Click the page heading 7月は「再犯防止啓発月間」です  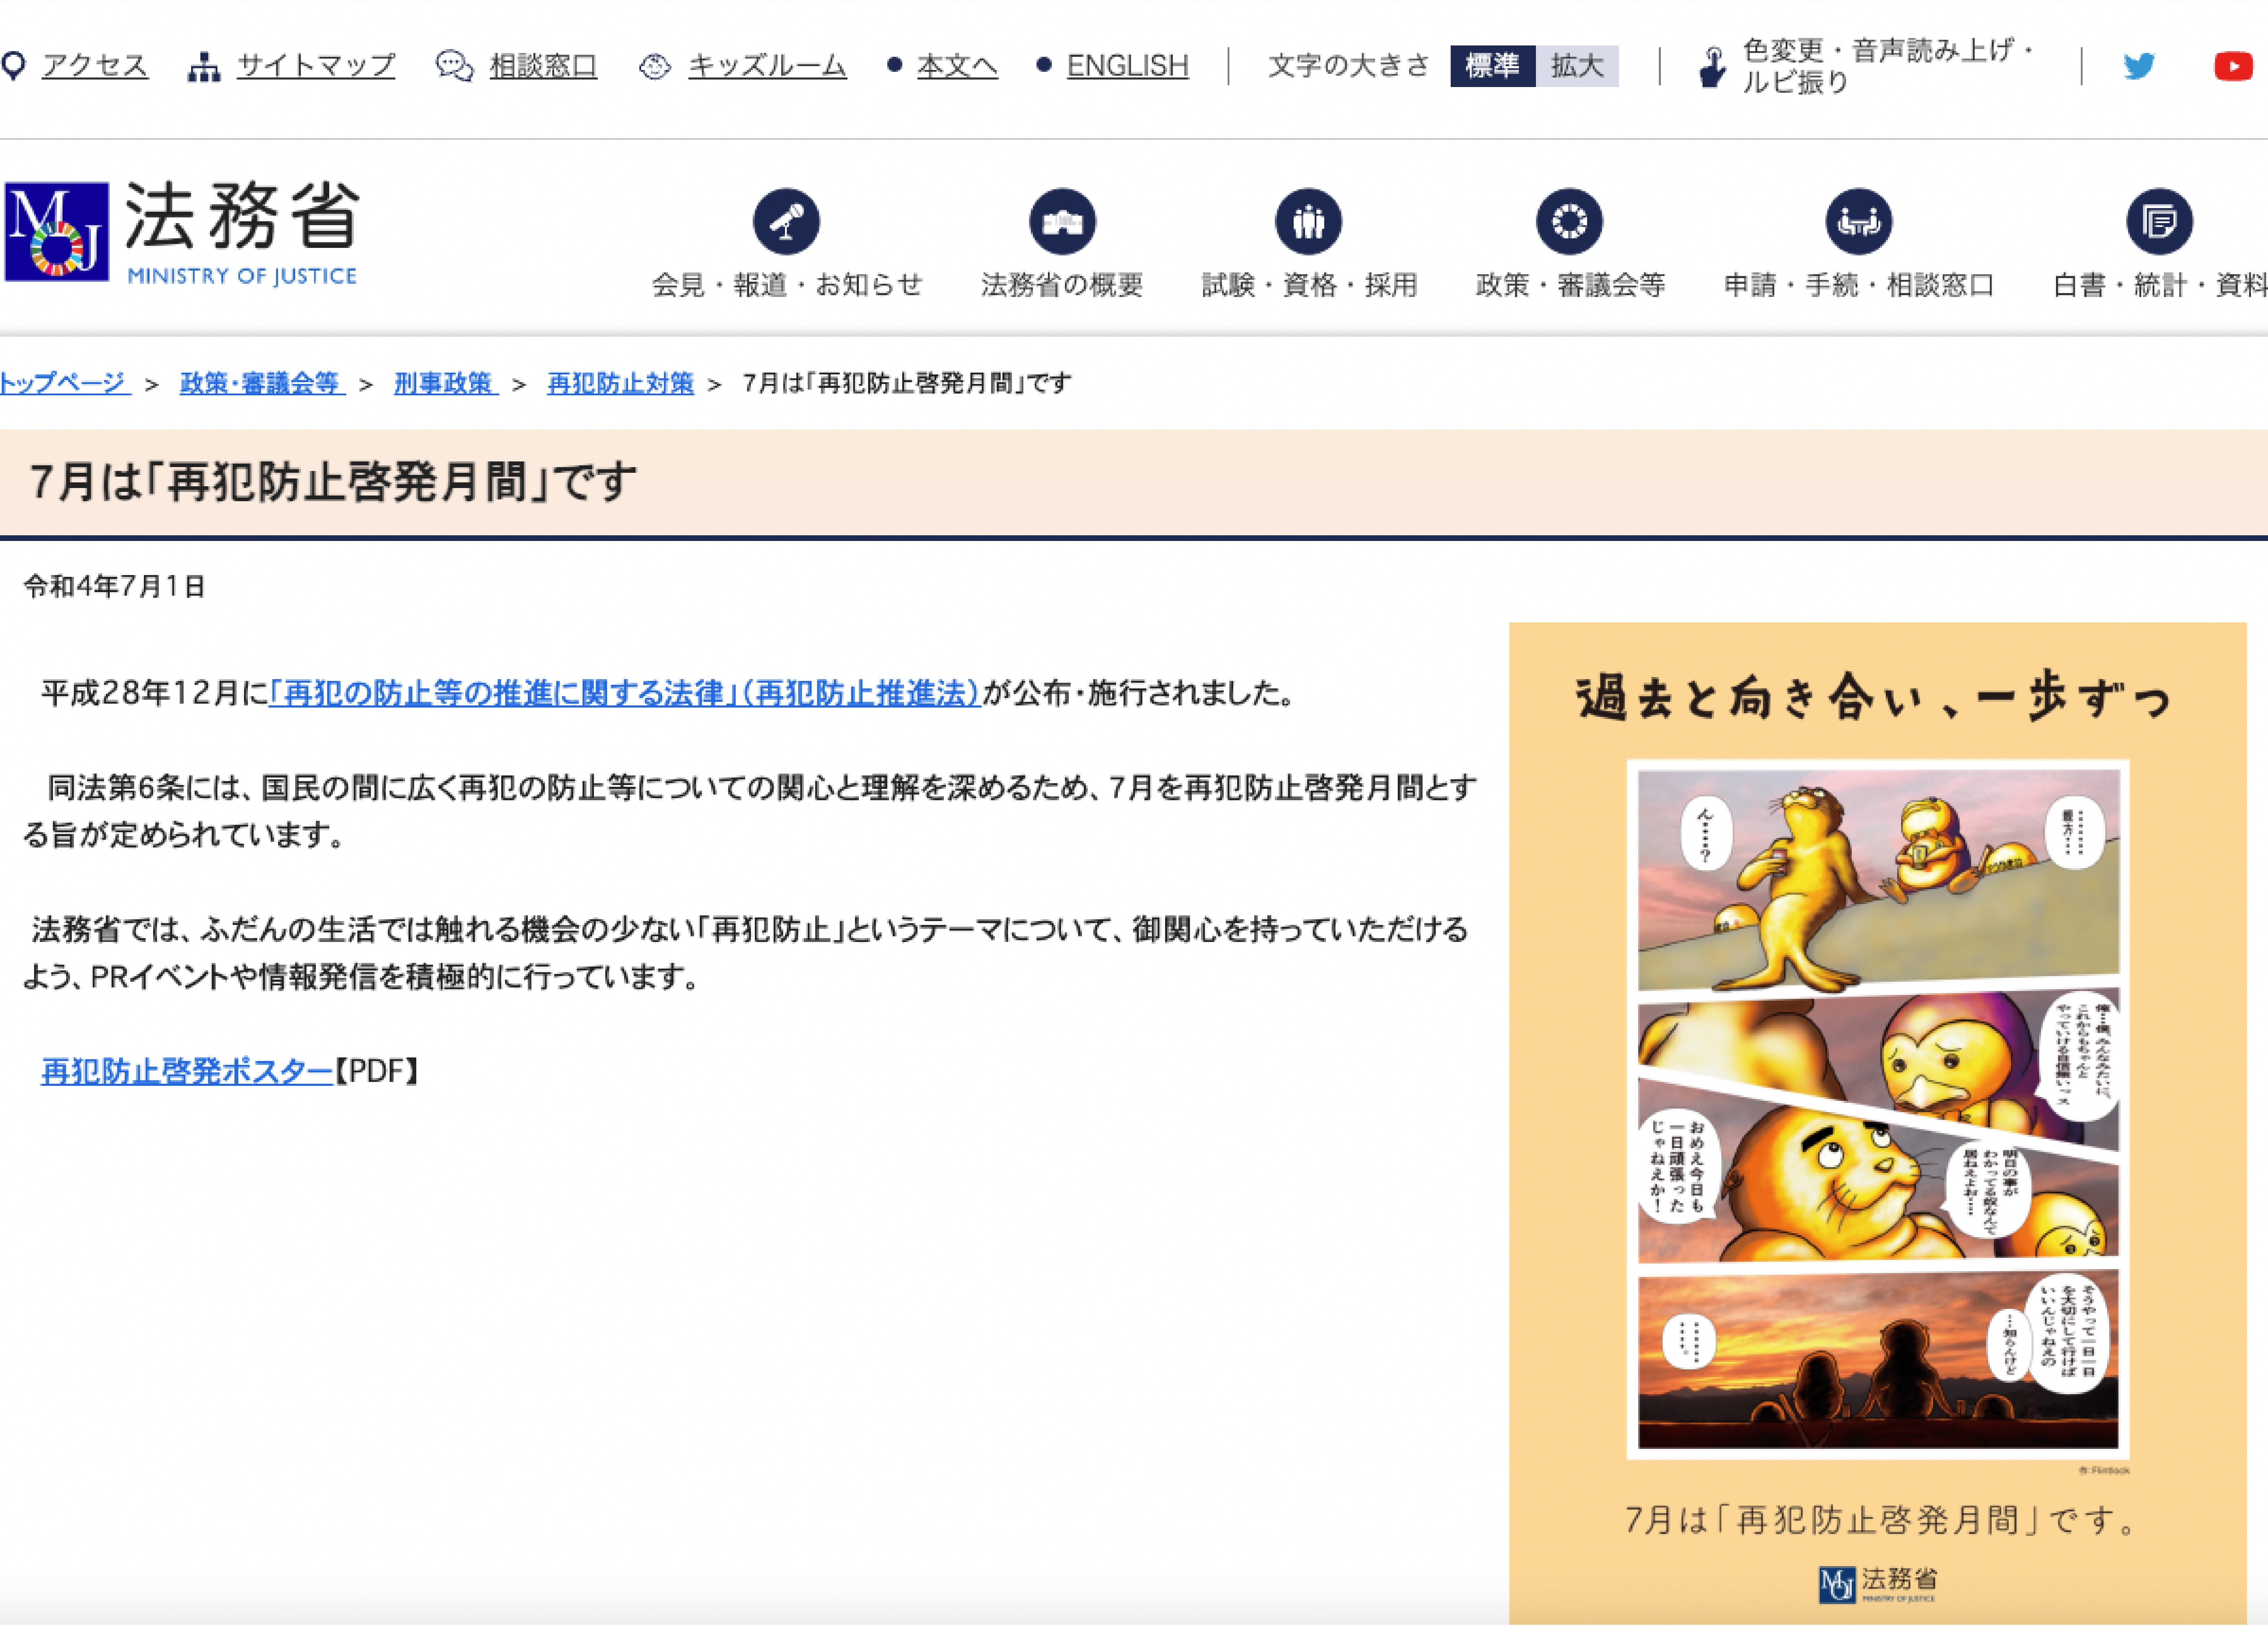click(x=333, y=482)
